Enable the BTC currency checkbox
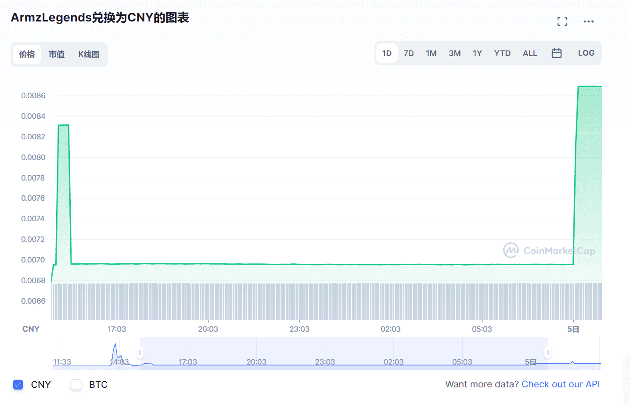630x404 pixels. [x=76, y=385]
